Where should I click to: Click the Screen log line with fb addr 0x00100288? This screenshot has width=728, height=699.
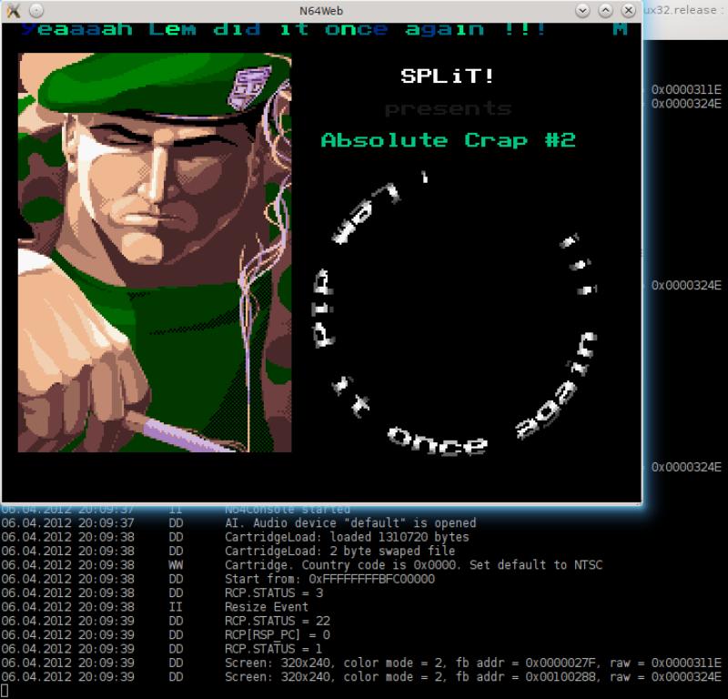coord(473,676)
